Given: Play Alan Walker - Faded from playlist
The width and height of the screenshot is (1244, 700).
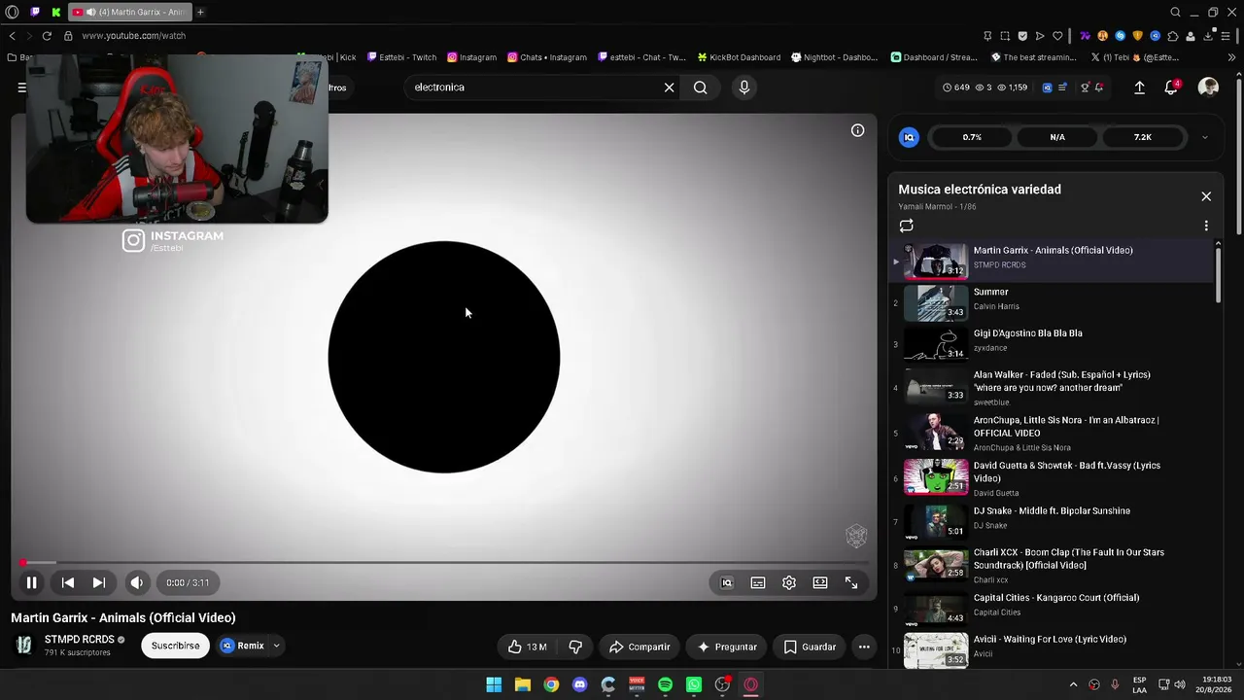Looking at the screenshot, I should point(1053,388).
